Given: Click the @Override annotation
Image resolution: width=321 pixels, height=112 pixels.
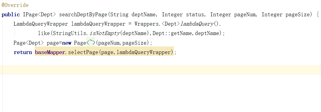Looking at the screenshot, I should click(x=15, y=5).
